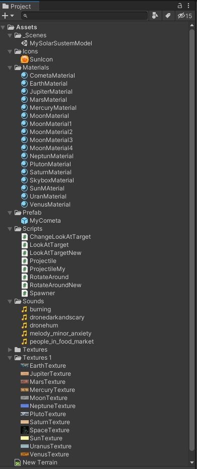Click the Search by Type icon
The width and height of the screenshot is (197, 469).
(155, 16)
